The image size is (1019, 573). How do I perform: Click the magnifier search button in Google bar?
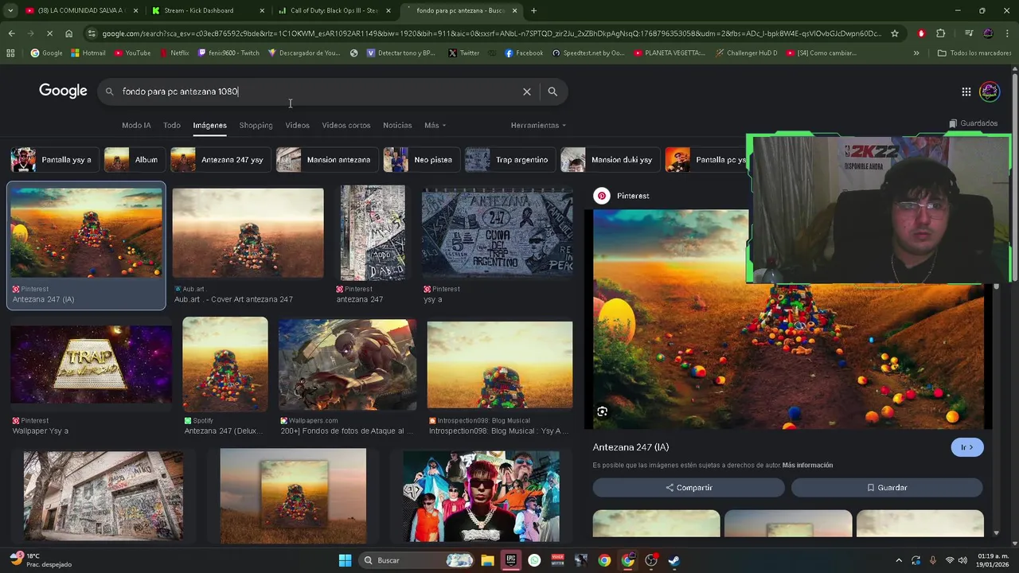tap(552, 92)
